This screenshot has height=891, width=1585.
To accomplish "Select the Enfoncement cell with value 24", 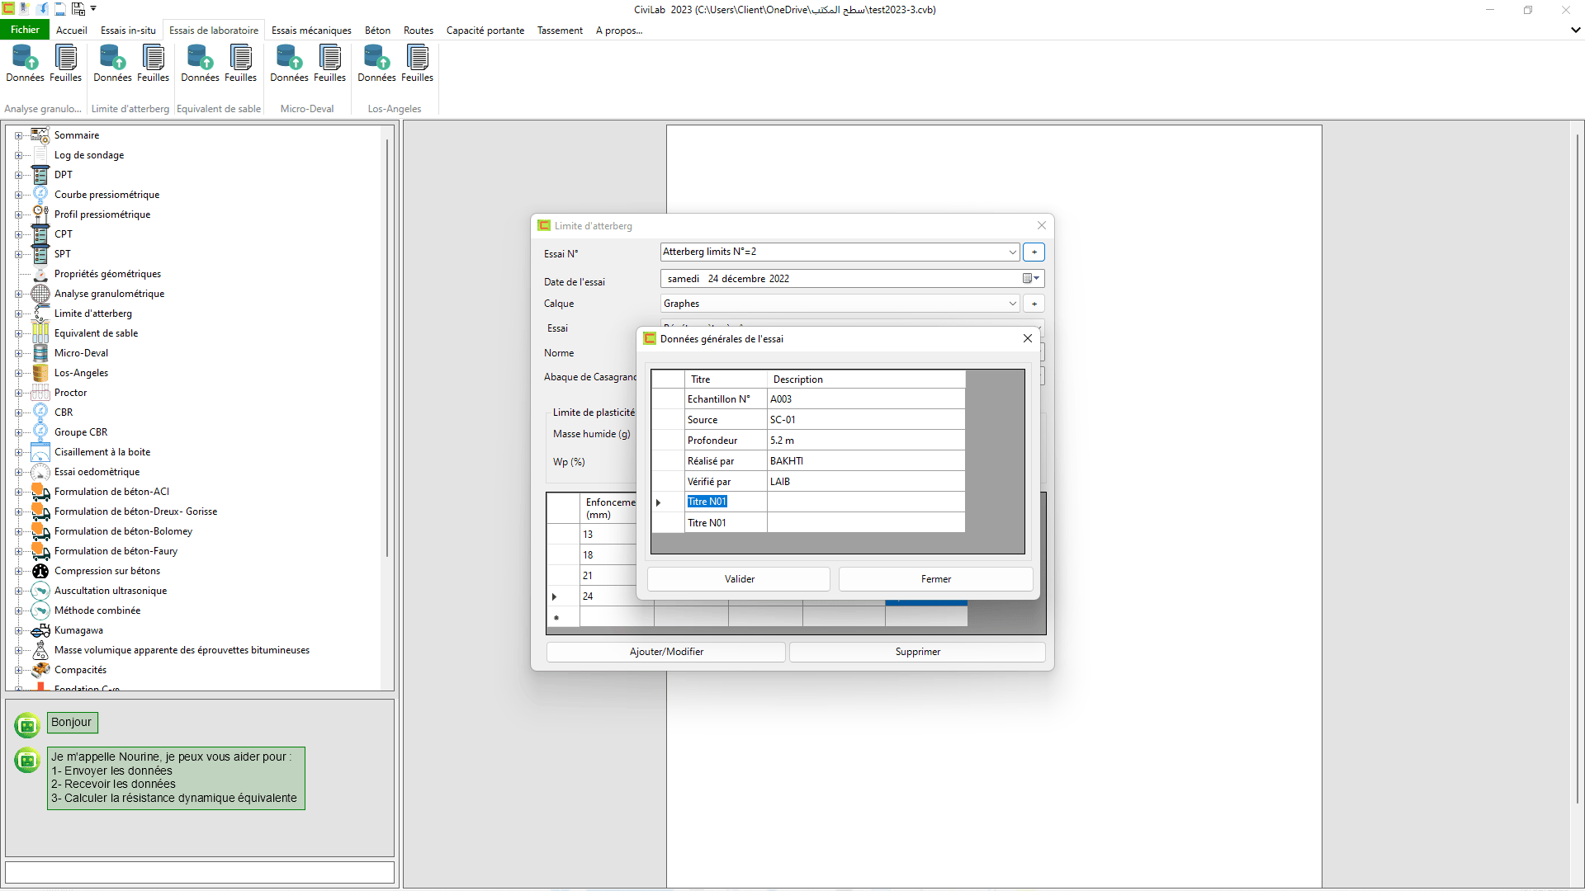I will coord(608,596).
